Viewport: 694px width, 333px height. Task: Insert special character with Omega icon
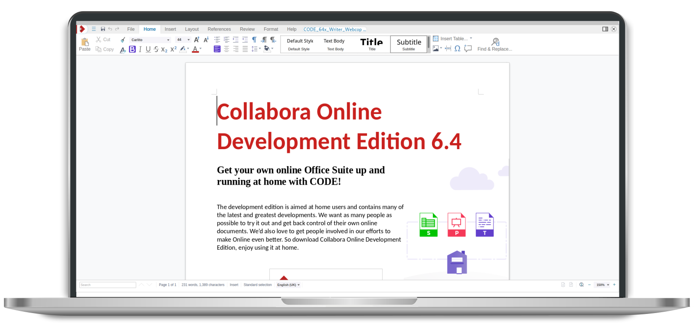tap(457, 49)
